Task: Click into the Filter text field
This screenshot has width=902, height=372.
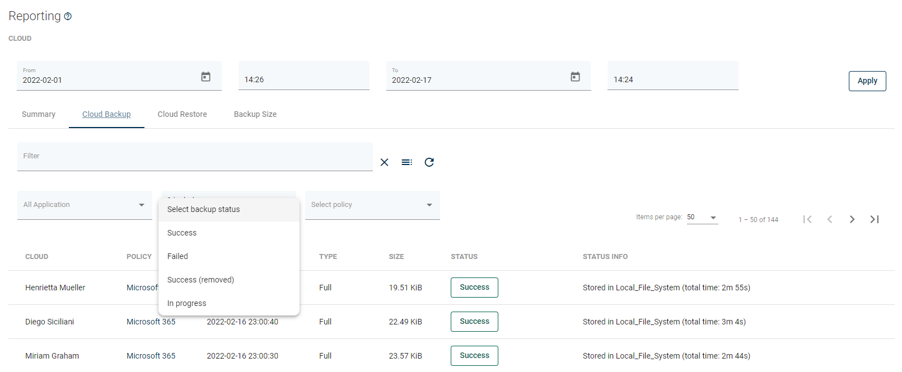Action: [x=194, y=157]
